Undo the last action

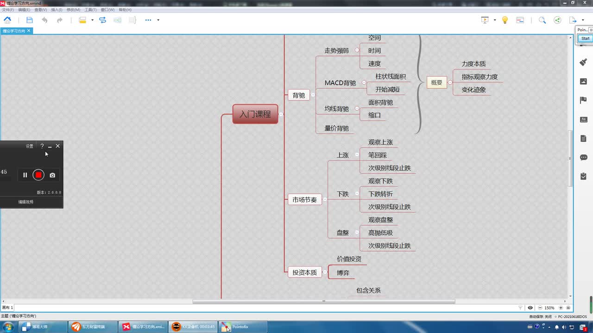tap(44, 20)
